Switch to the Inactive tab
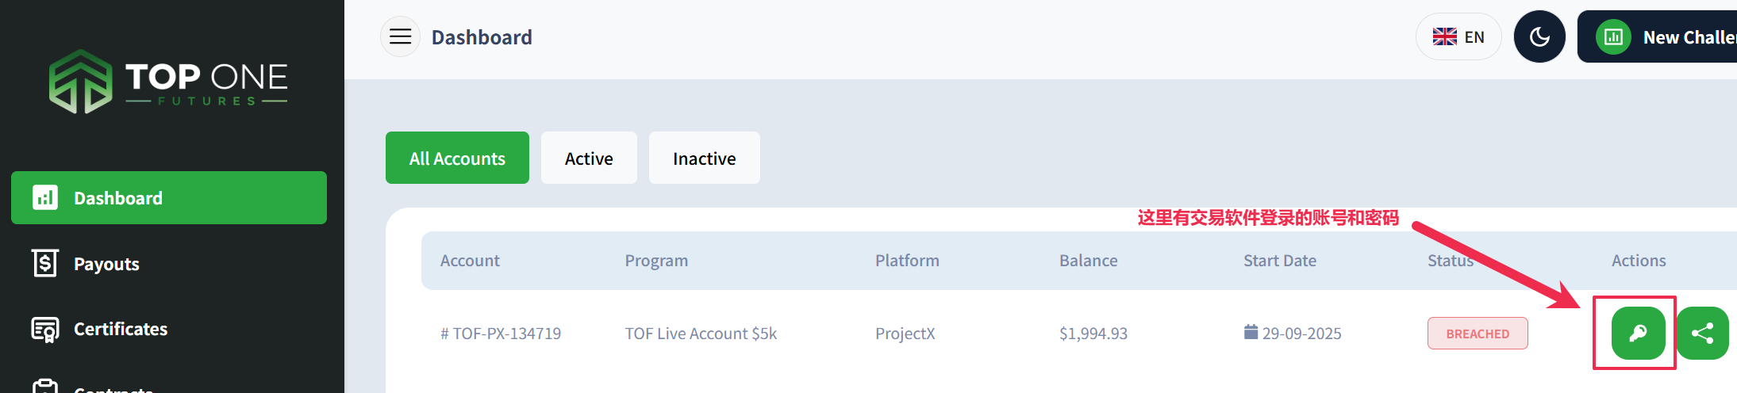This screenshot has height=393, width=1737. click(705, 158)
